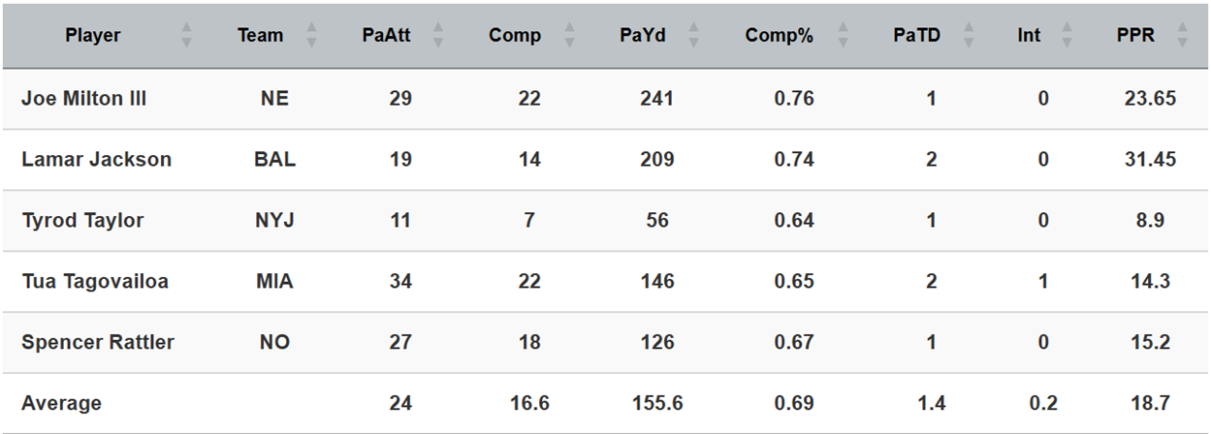Viewport: 1211px width, 434px height.
Task: Click the sort arrows beside Comp header
Action: (x=569, y=36)
